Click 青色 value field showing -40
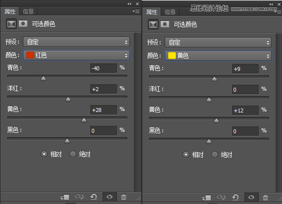This screenshot has width=282, height=204. tap(103, 68)
